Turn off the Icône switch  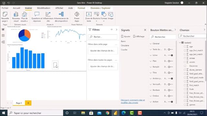coord(170,55)
